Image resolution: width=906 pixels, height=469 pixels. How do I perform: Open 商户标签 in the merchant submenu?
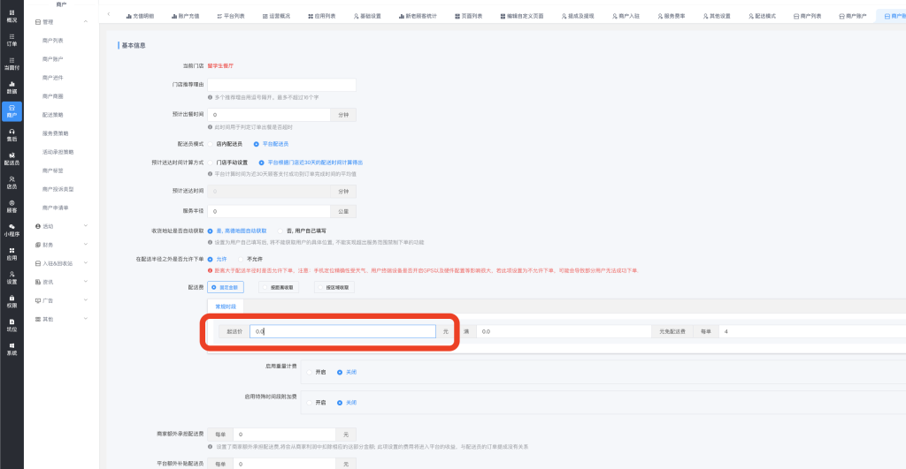point(53,170)
